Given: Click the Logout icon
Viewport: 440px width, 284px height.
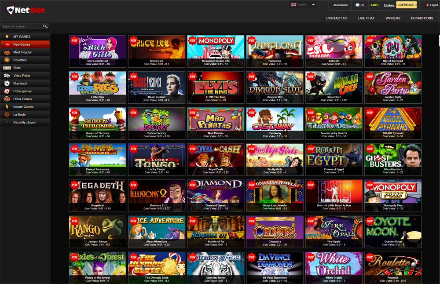Looking at the screenshot, I should pyautogui.click(x=427, y=5).
